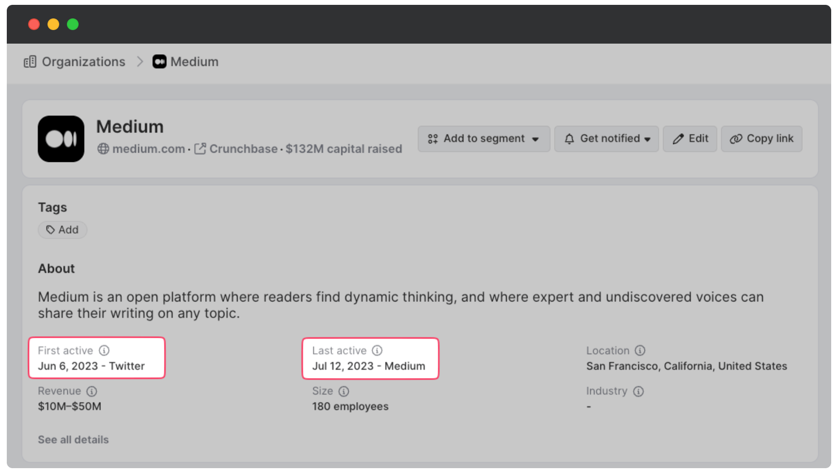Click the Medium breadcrumb label

tap(194, 62)
